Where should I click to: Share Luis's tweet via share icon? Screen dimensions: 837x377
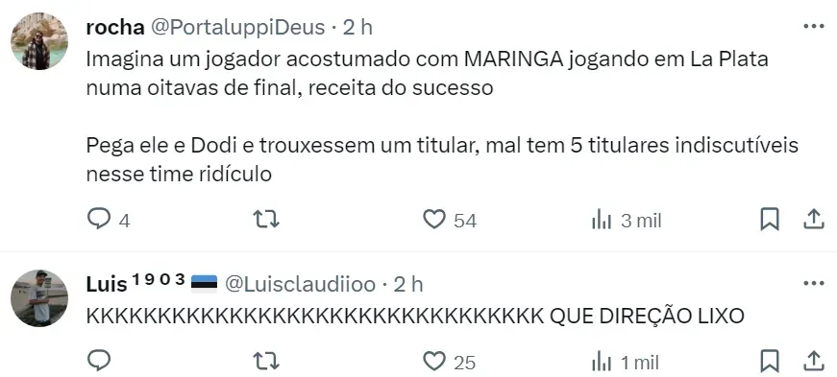coord(814,361)
